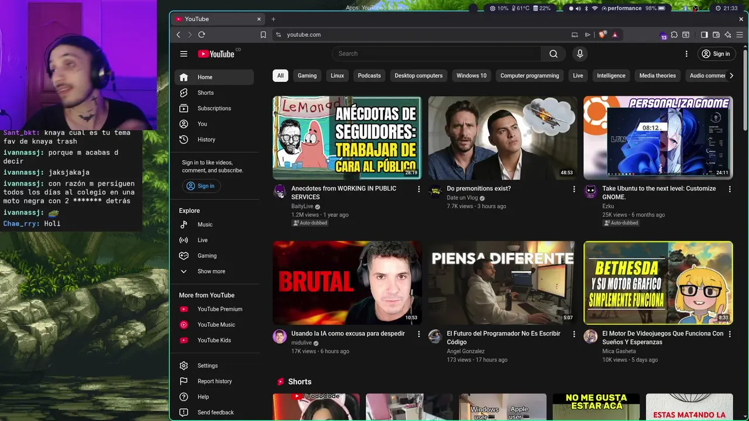Open Subscriptions in sidebar

click(x=214, y=108)
